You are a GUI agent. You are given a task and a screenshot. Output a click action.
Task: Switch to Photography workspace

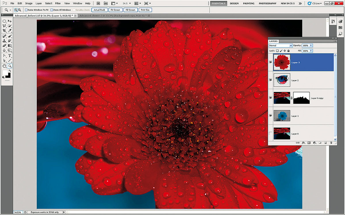click(267, 4)
